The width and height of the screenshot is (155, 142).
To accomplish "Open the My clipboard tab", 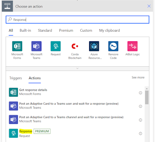I will (x=110, y=30).
